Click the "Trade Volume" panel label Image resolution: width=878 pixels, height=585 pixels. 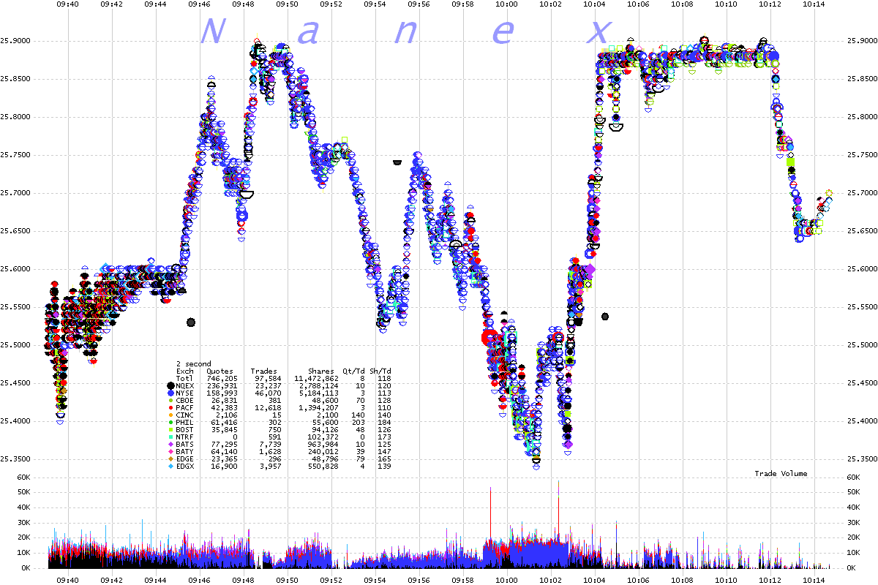[781, 474]
